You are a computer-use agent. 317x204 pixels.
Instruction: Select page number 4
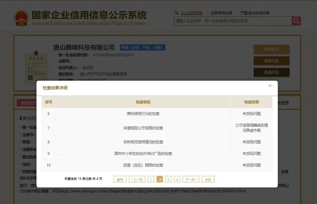176,179
